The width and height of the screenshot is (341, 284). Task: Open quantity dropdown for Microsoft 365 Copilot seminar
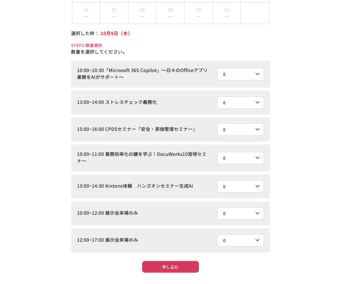point(240,74)
